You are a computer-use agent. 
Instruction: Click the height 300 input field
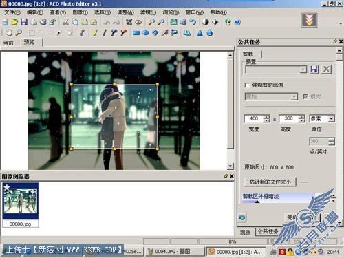tap(289, 118)
